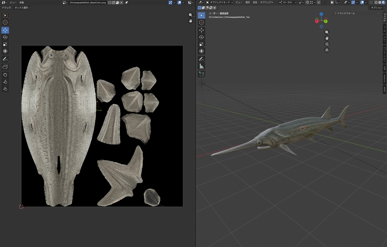This screenshot has height=247, width=387.
Task: Toggle viewport overlays in 3D header
Action: tap(362, 3)
